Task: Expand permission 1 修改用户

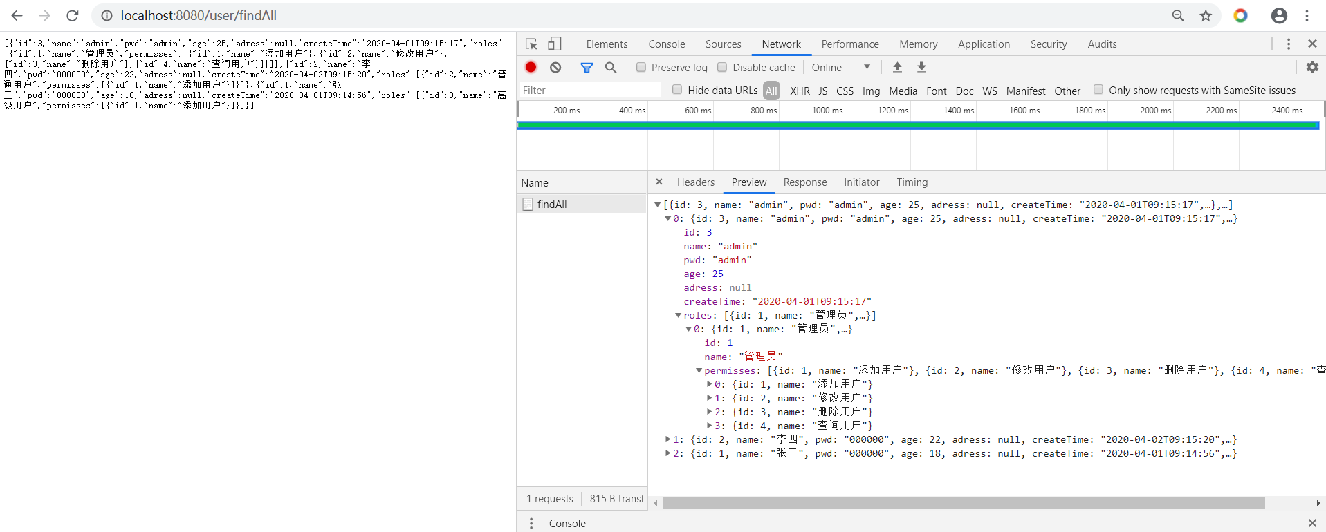Action: pos(710,398)
